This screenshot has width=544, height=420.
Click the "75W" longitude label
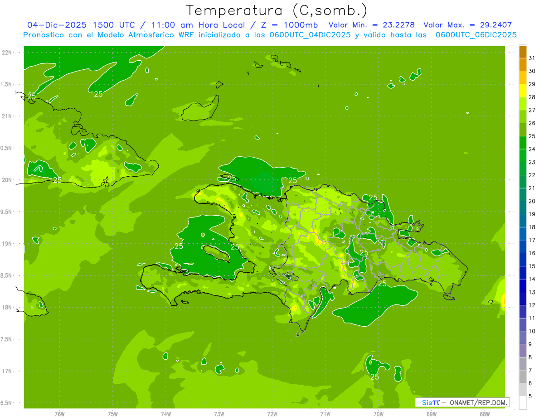pos(113,414)
